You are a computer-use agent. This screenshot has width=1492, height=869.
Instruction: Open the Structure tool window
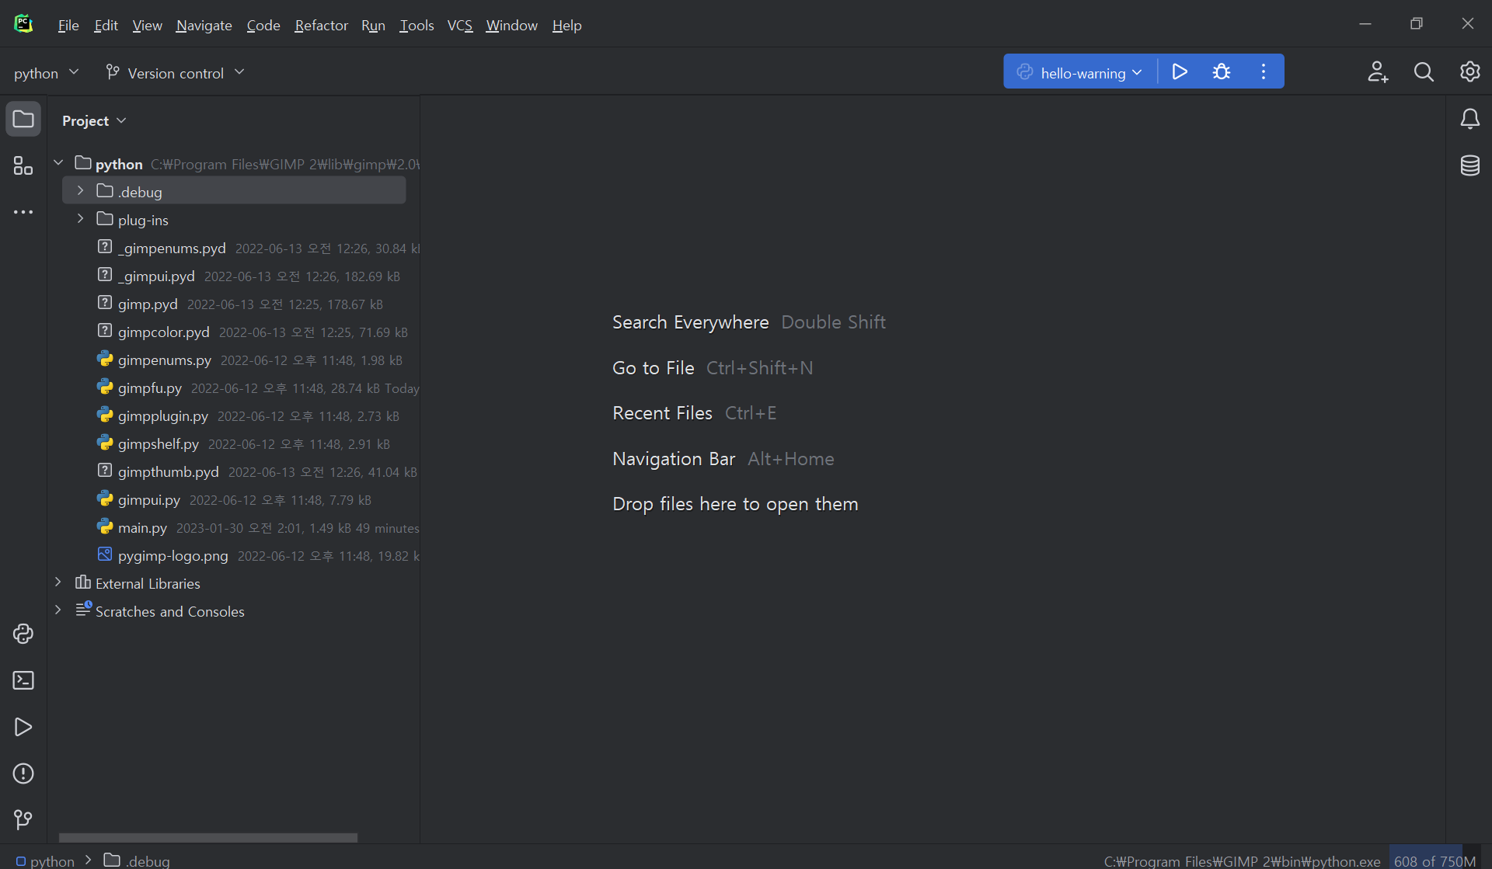pyautogui.click(x=23, y=165)
